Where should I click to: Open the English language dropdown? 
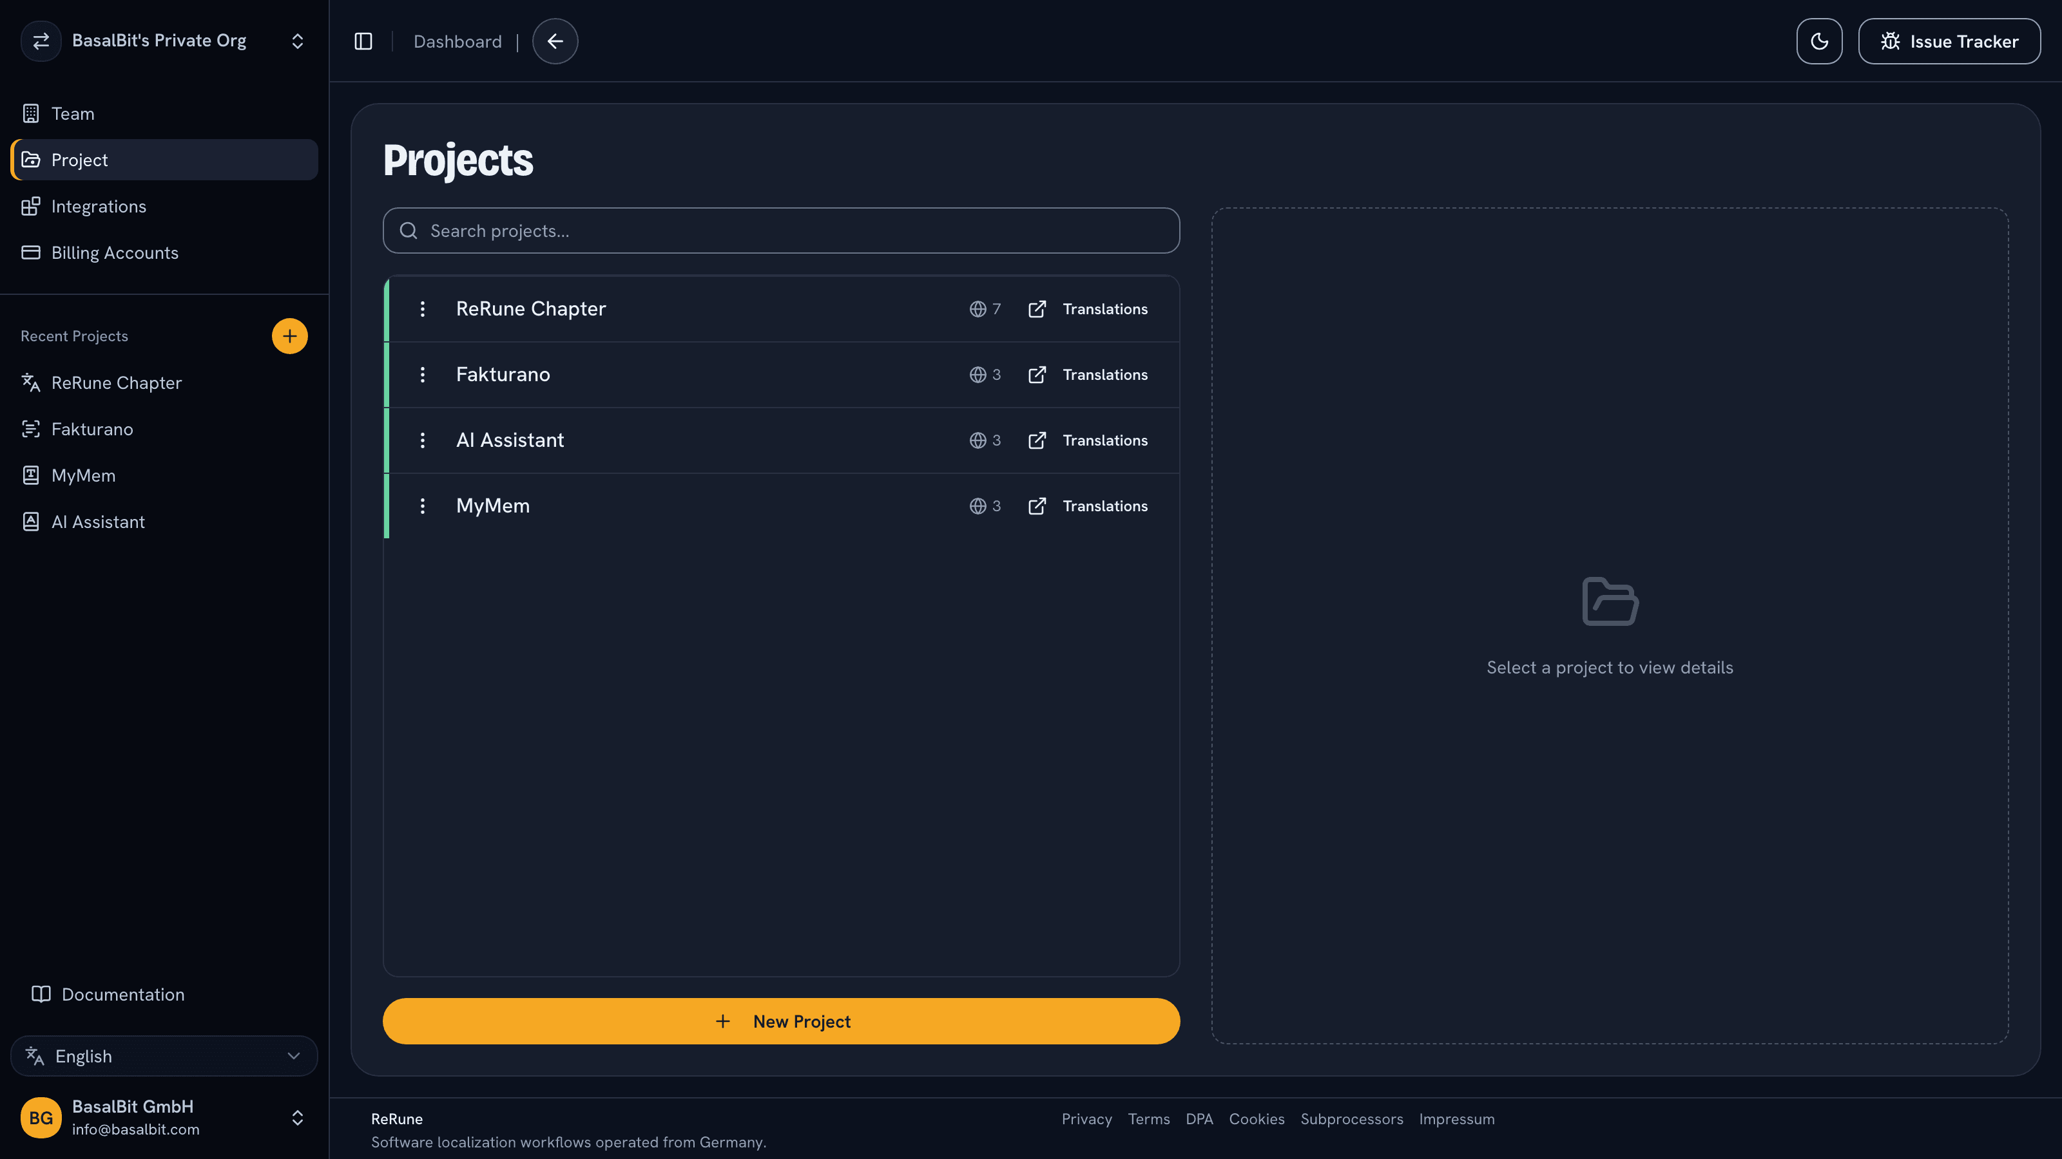point(164,1056)
